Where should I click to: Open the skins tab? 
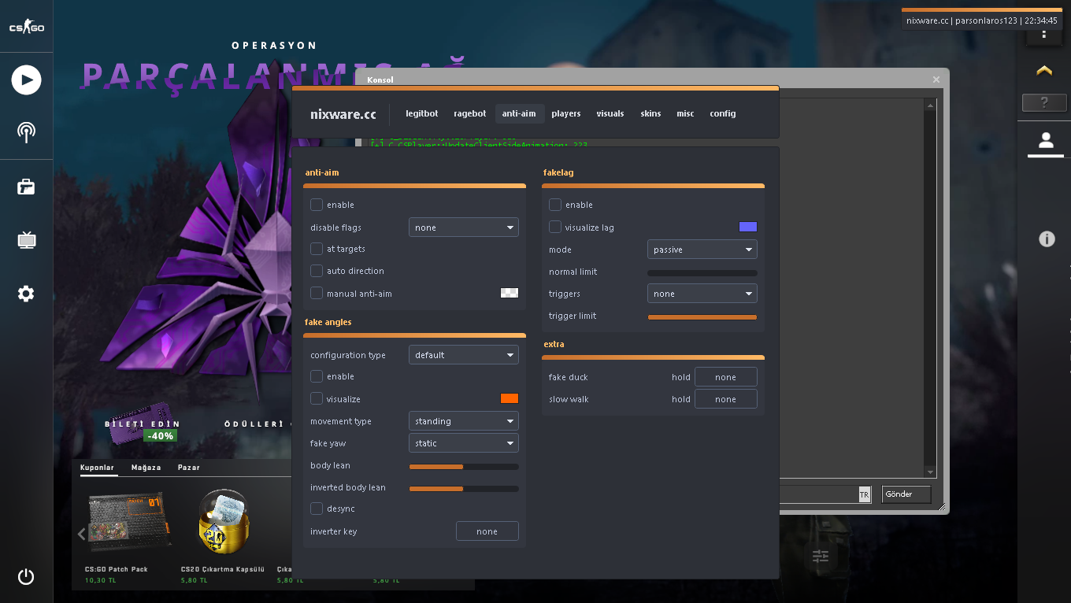click(x=650, y=113)
